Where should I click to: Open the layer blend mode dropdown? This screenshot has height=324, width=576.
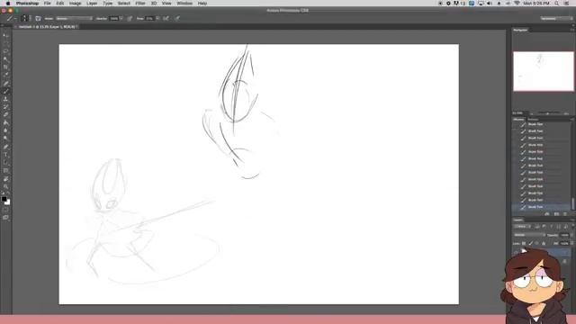[x=529, y=235]
